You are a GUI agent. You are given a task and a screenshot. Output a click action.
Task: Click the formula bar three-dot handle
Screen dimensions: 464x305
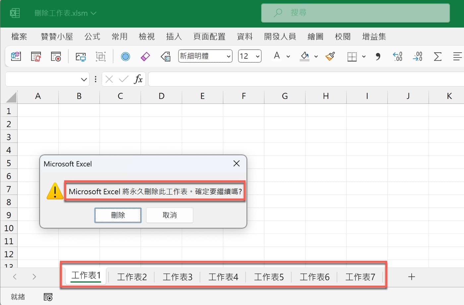point(95,79)
